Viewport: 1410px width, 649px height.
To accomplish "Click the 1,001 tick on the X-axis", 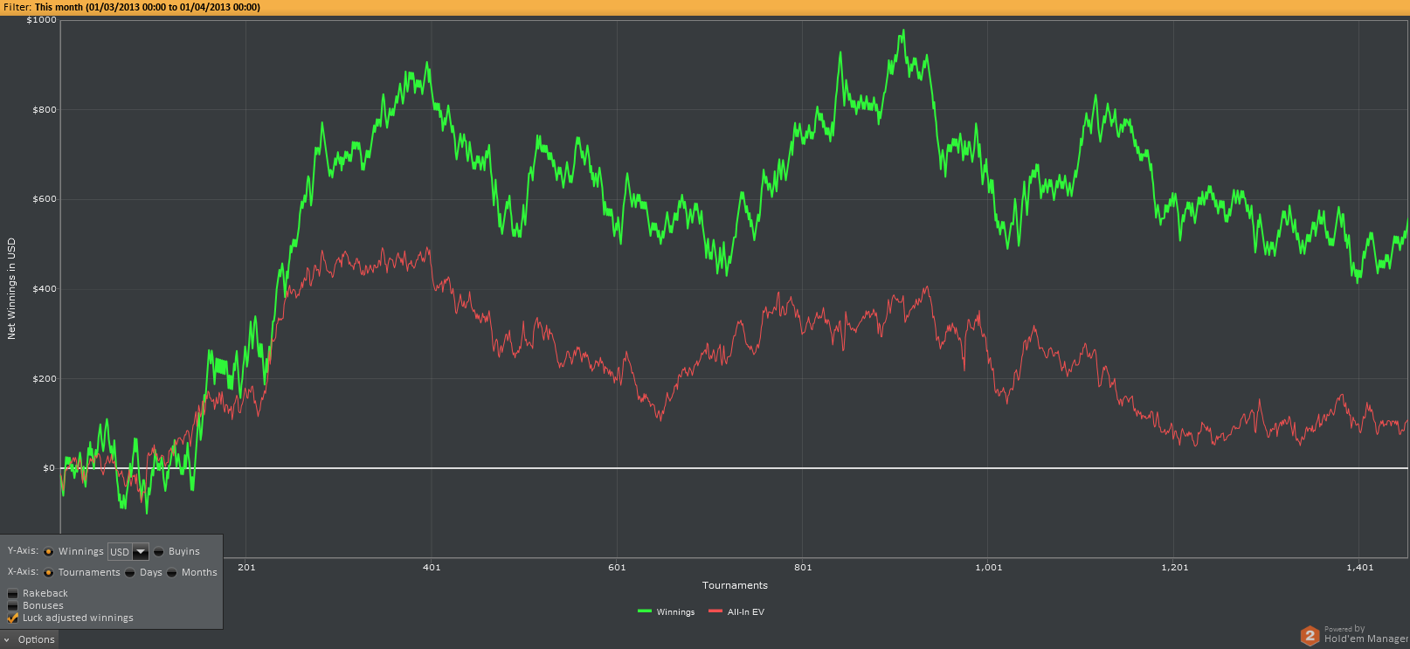I will pyautogui.click(x=989, y=567).
